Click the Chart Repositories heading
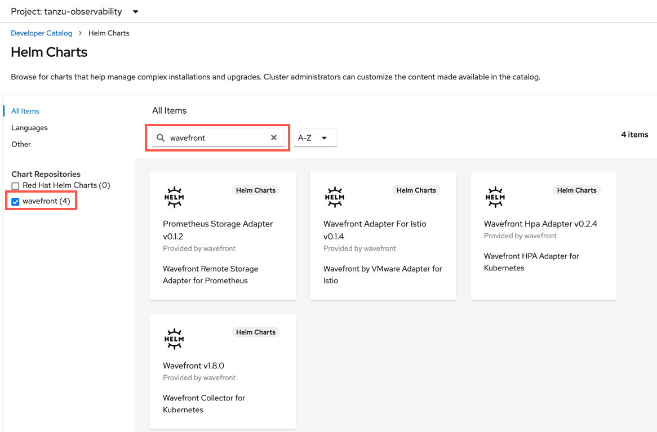Image resolution: width=657 pixels, height=432 pixels. tap(46, 174)
